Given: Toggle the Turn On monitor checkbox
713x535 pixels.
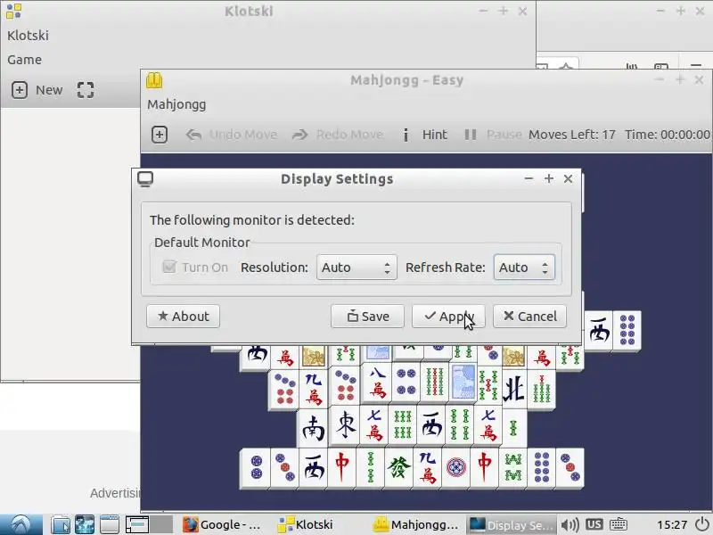Looking at the screenshot, I should tap(169, 267).
